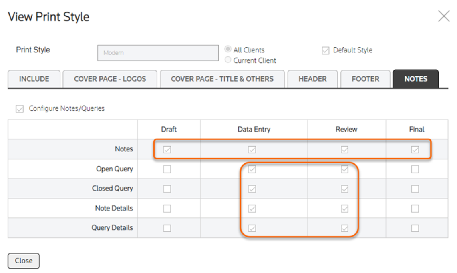The height and width of the screenshot is (273, 457).
Task: Check Open Query in Final column
Action: (415, 169)
